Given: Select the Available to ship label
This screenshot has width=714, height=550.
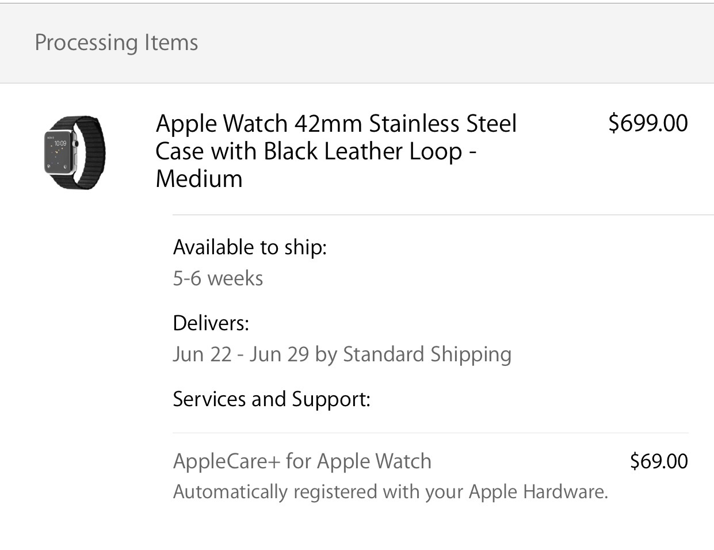Looking at the screenshot, I should (250, 247).
